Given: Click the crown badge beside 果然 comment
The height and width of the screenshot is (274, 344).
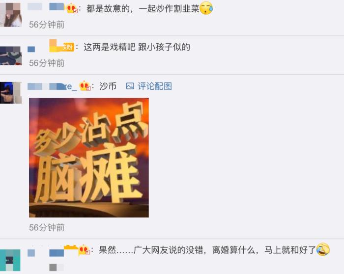Looking at the screenshot, I should [x=84, y=249].
